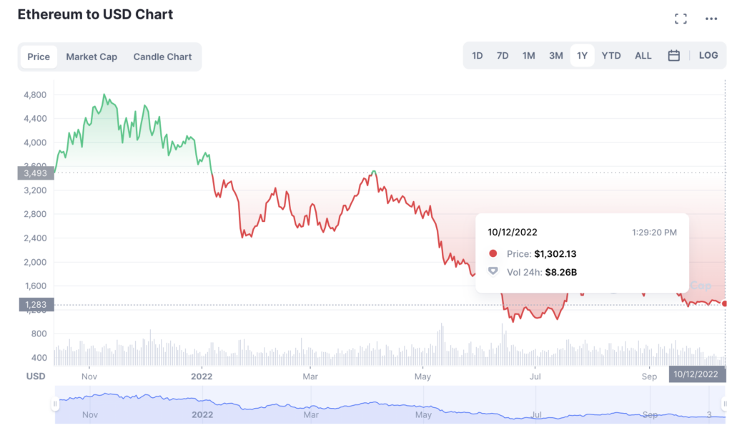Click the current price endpoint dot

pyautogui.click(x=725, y=303)
